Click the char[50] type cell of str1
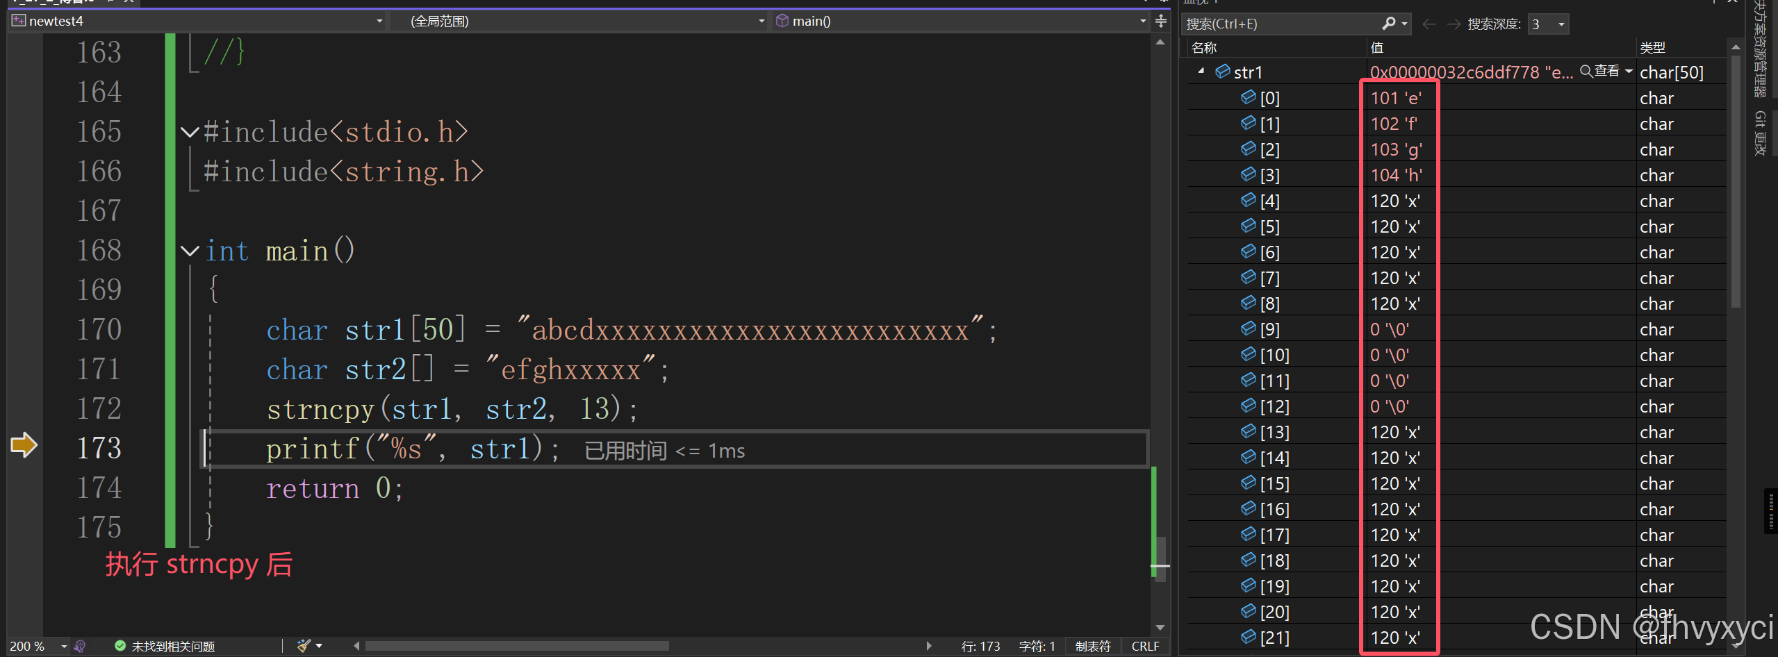This screenshot has height=657, width=1778. [1672, 72]
